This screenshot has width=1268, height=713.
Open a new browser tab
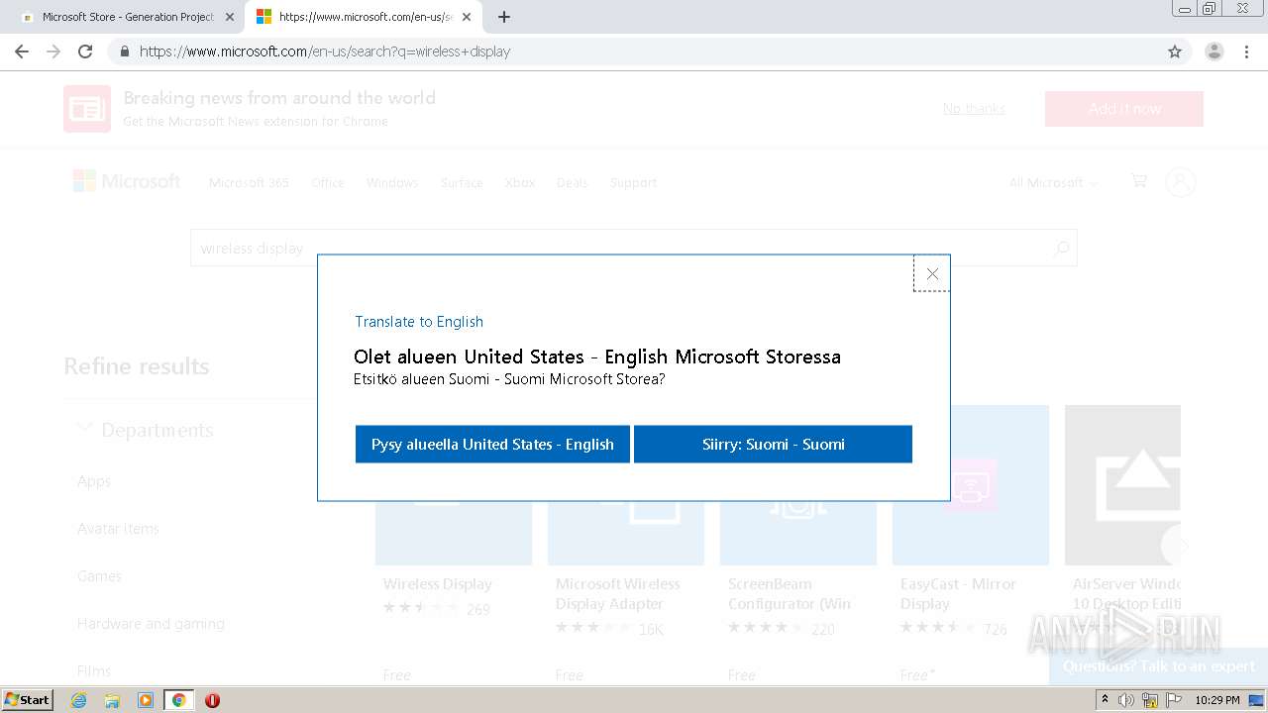504,17
